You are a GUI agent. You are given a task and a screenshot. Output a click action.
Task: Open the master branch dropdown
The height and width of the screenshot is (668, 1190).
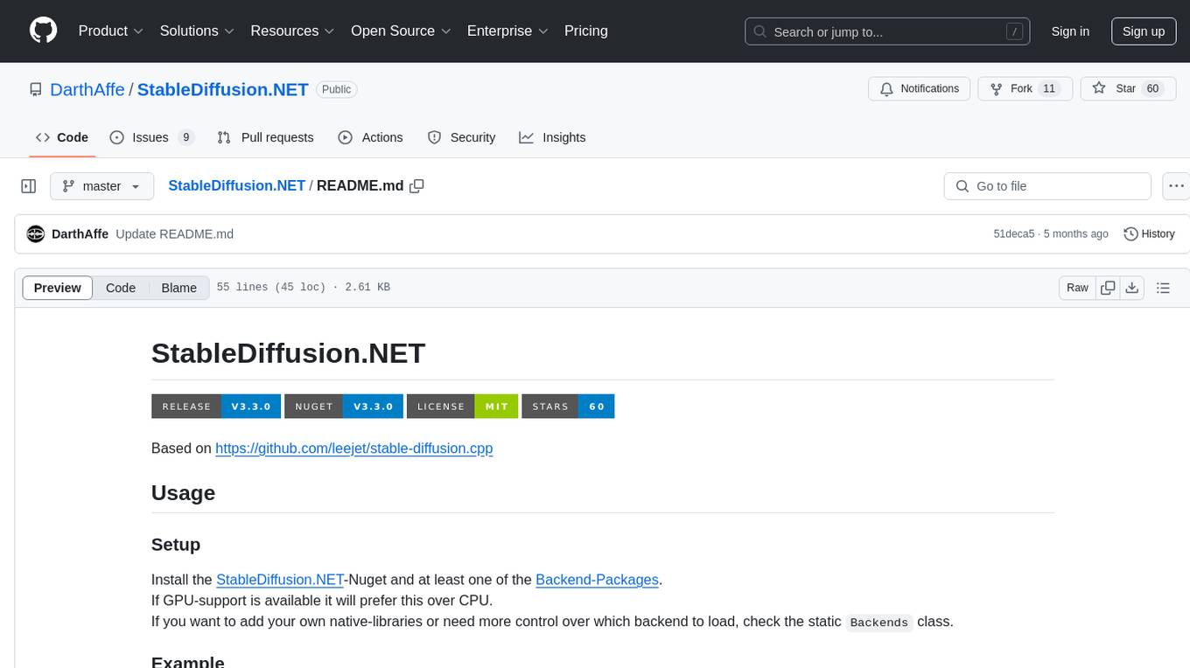coord(101,186)
